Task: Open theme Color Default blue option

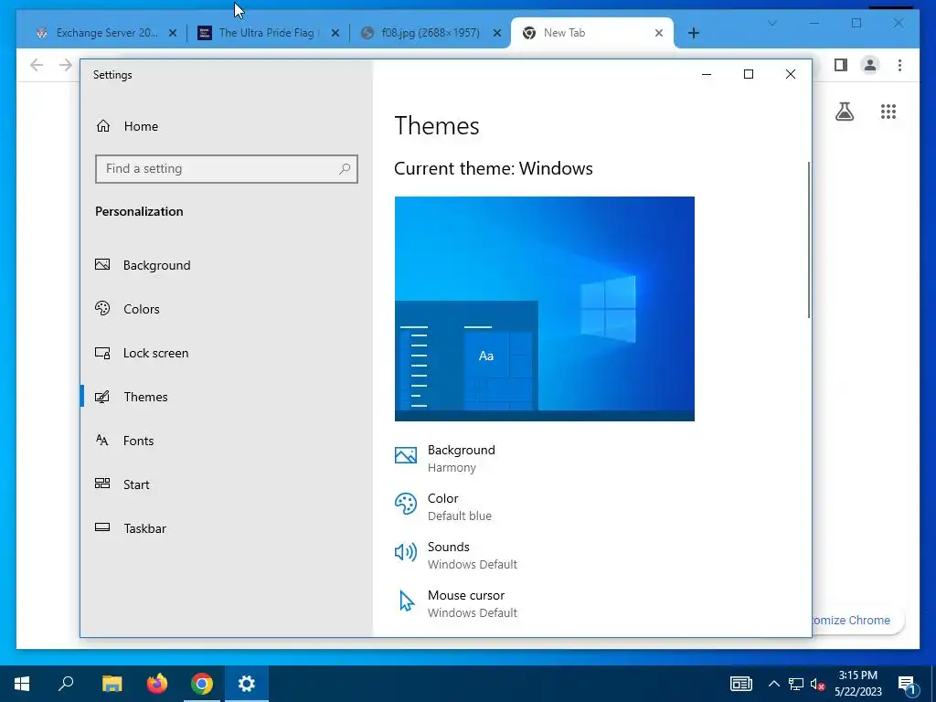Action: (443, 506)
